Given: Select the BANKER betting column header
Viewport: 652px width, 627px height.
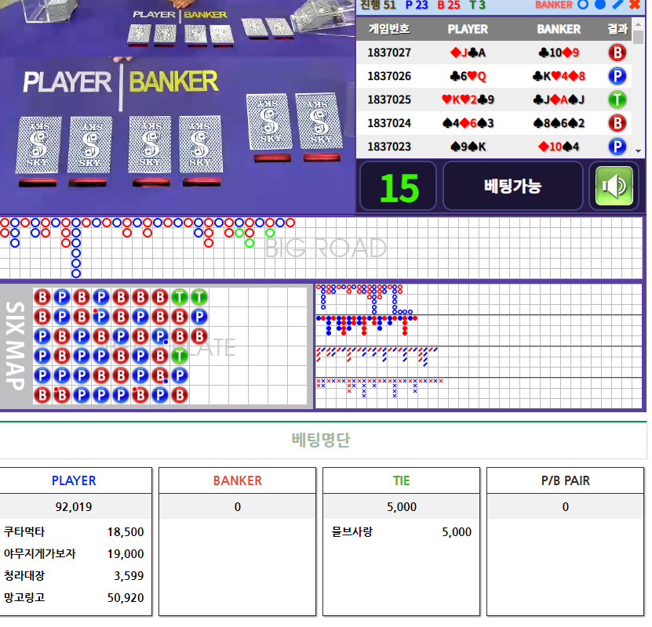Looking at the screenshot, I should coord(238,481).
